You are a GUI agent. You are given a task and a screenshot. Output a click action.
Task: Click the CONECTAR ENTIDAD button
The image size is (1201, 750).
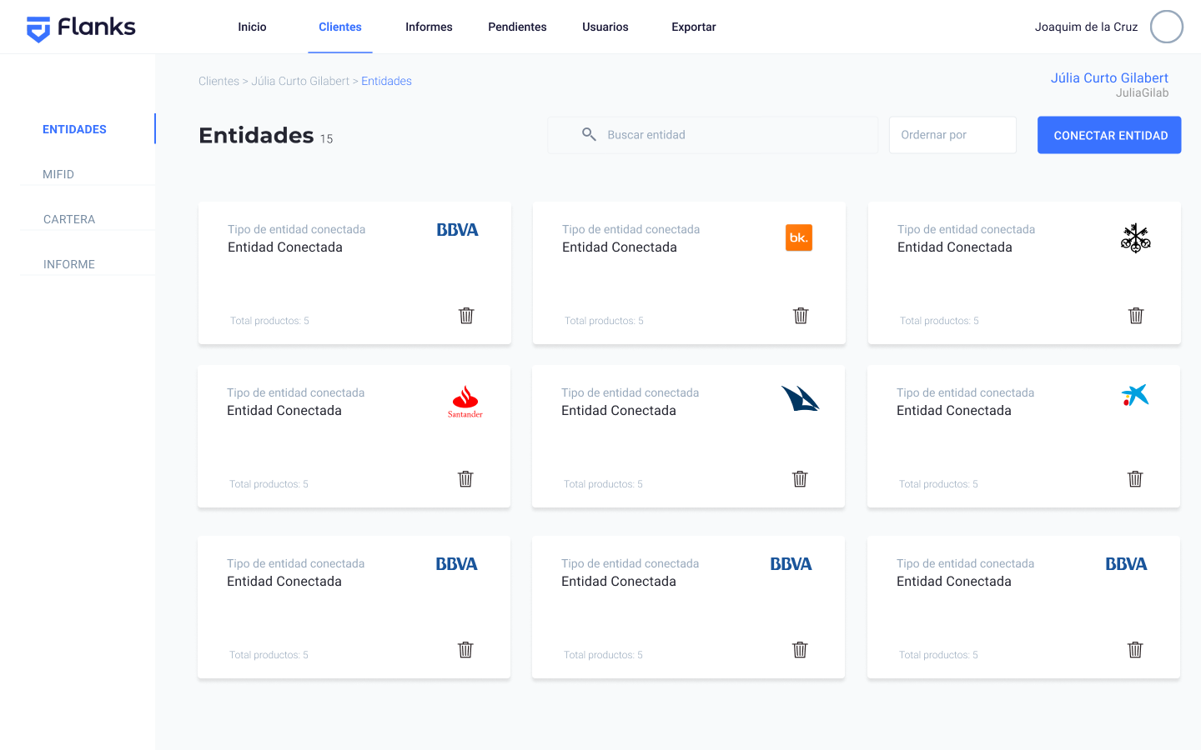pos(1109,135)
